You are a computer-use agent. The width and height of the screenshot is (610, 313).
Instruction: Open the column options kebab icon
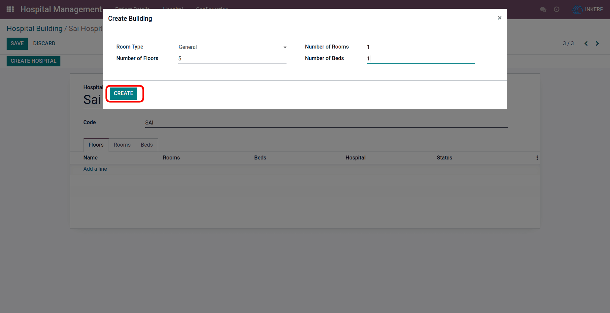(x=537, y=158)
